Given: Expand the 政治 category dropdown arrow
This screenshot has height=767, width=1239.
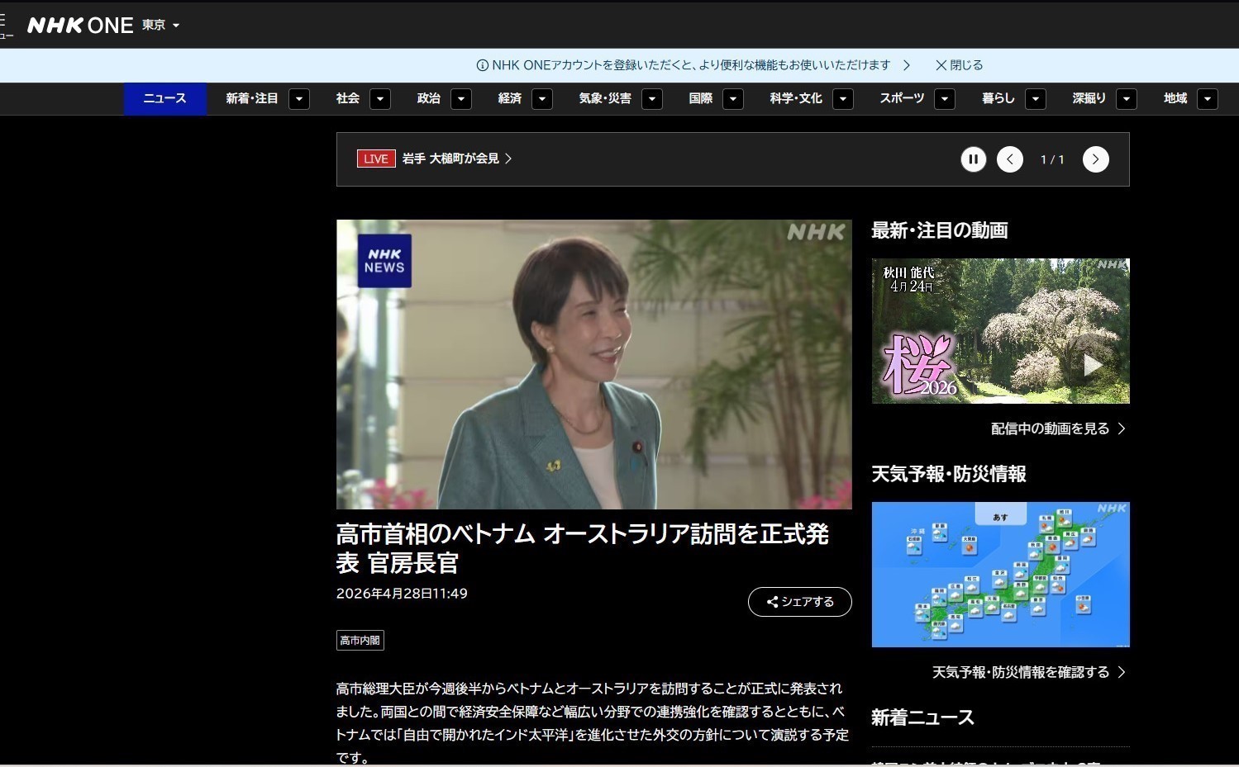Looking at the screenshot, I should (x=461, y=99).
